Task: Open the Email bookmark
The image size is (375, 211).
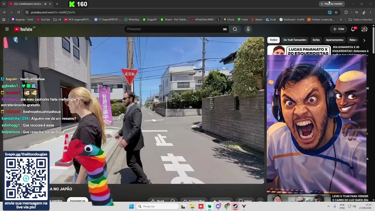Action: [271, 20]
